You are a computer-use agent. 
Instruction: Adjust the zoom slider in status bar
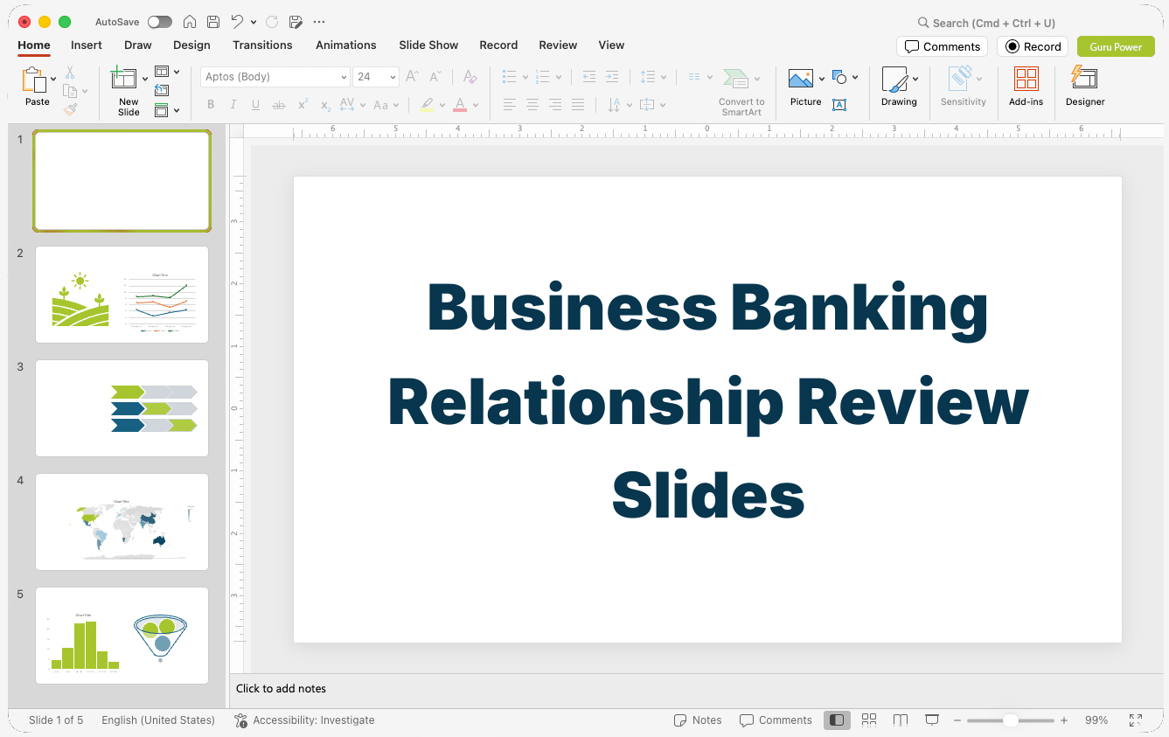pos(1011,720)
